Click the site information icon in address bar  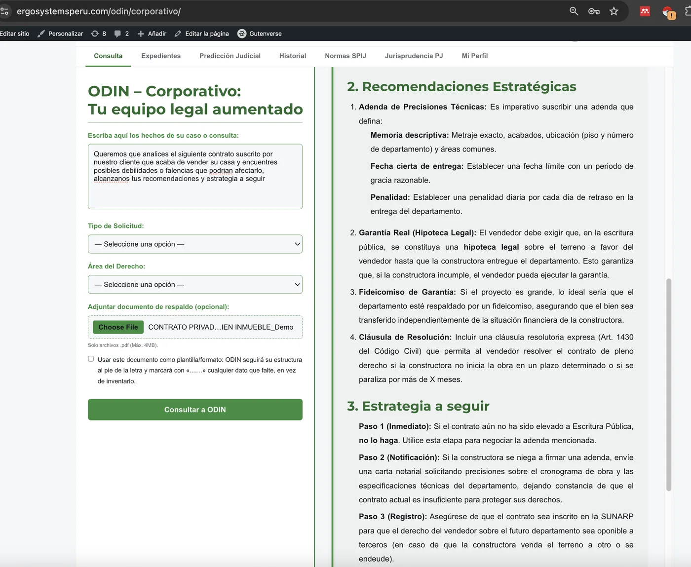(4, 11)
